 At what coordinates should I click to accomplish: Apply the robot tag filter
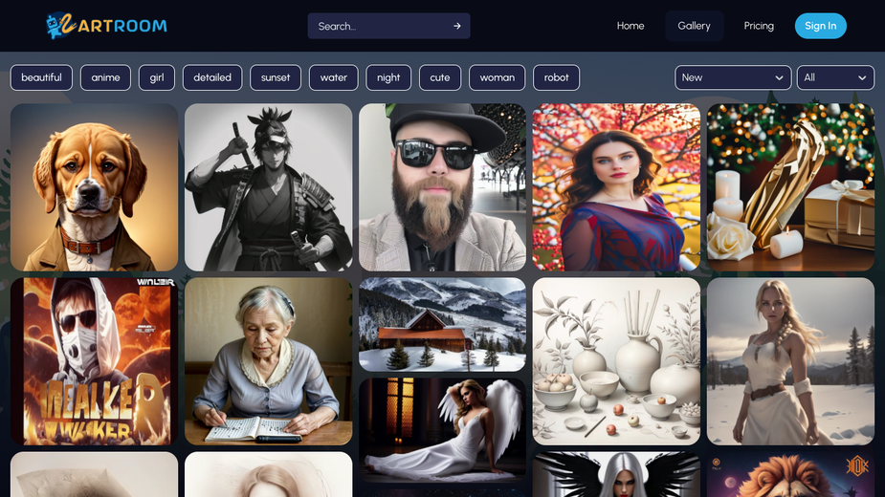(556, 77)
